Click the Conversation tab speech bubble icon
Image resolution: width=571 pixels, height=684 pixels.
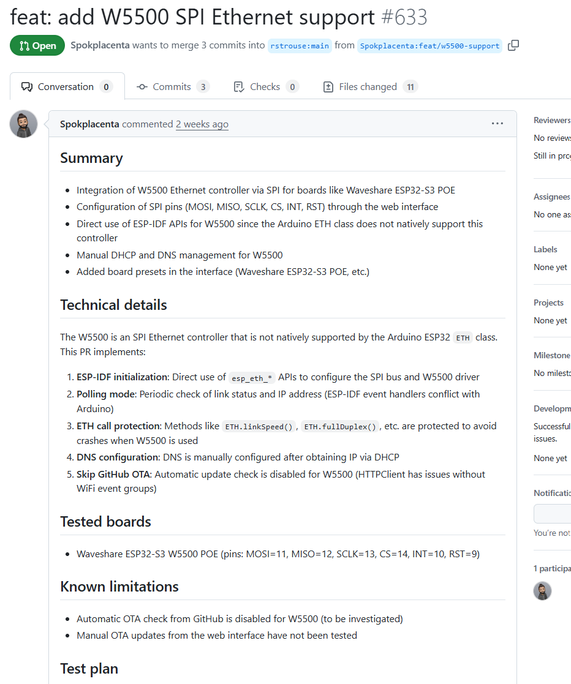(x=26, y=87)
